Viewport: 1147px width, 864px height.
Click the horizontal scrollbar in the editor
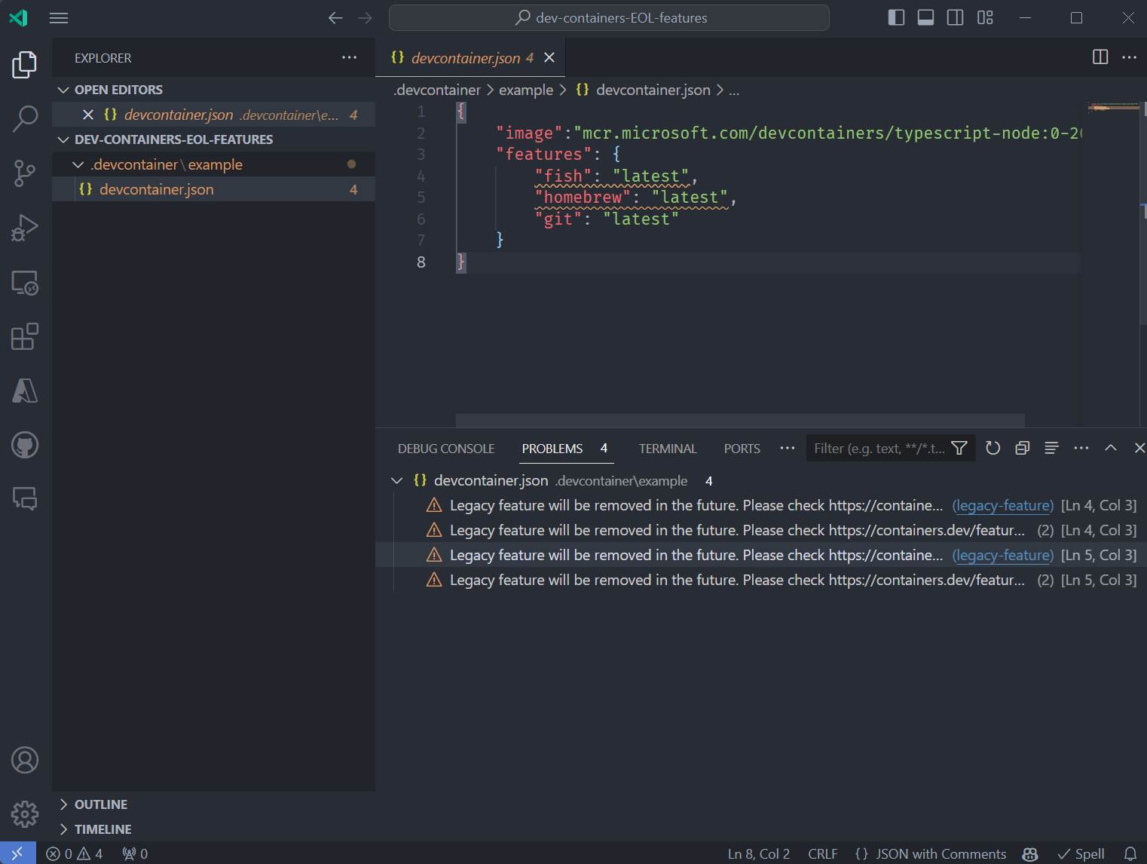[x=739, y=420]
